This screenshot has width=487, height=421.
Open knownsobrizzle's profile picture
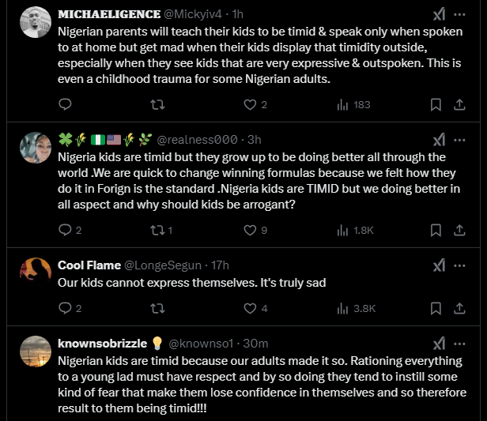click(35, 351)
